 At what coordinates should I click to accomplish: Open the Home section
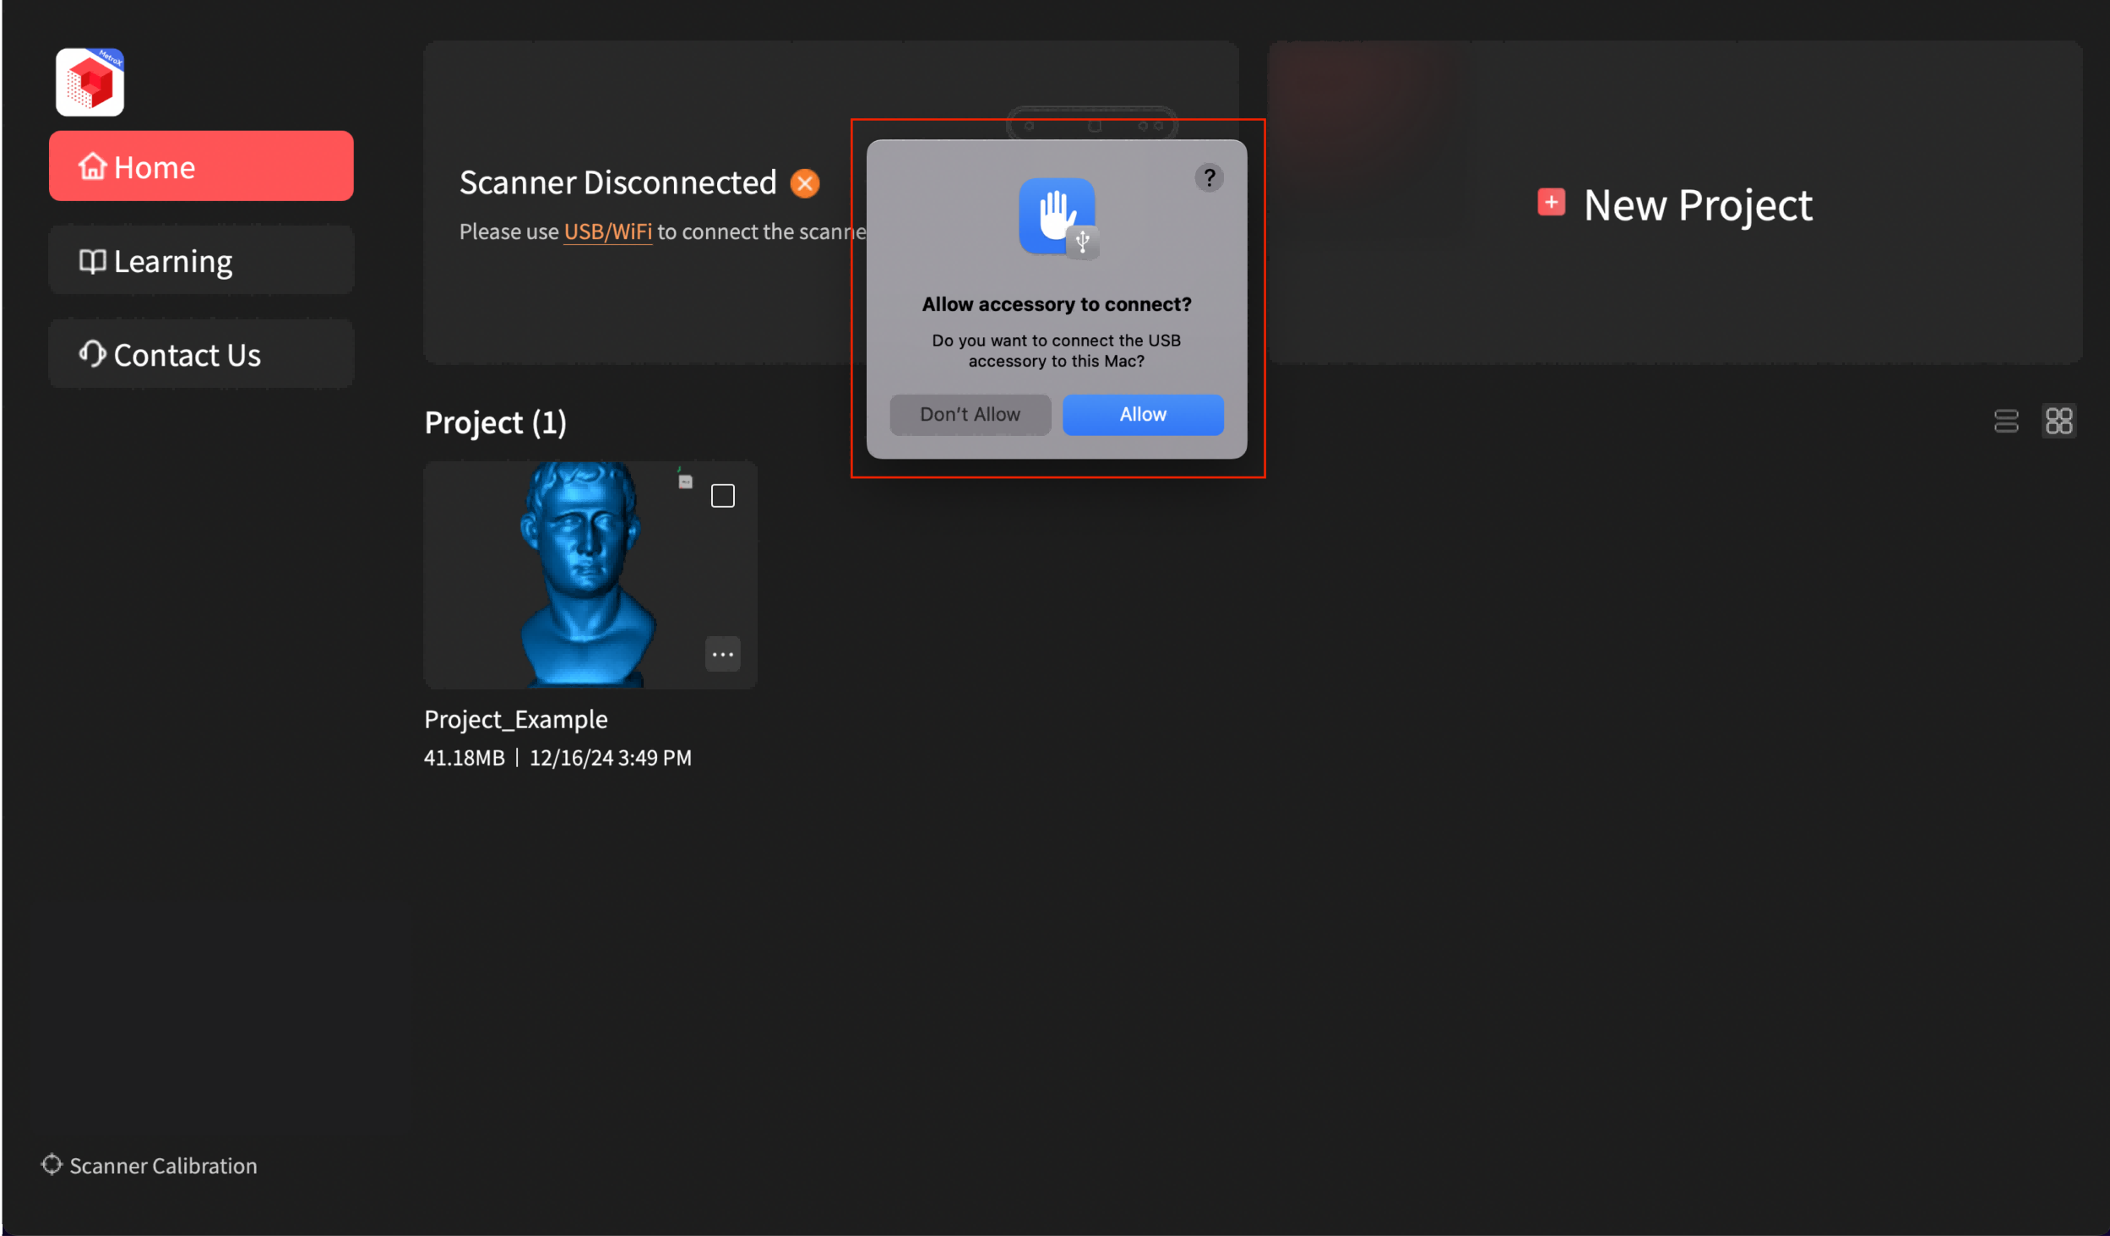201,166
